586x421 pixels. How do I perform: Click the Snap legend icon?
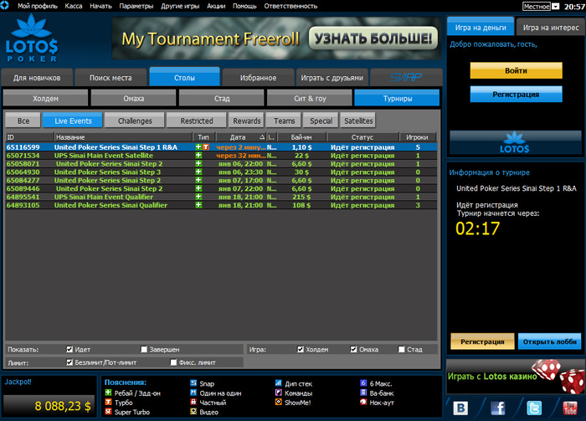coord(193,383)
